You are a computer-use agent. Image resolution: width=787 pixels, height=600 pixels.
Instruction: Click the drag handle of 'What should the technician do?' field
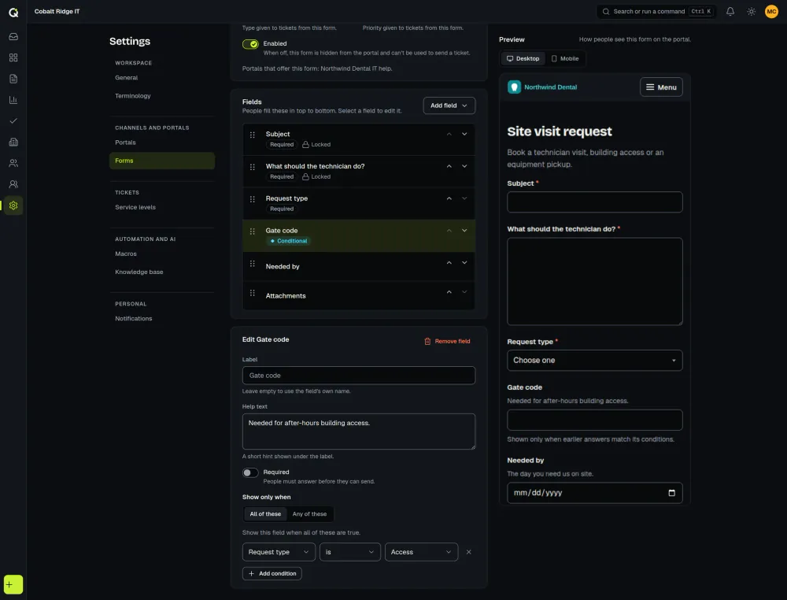pos(253,167)
